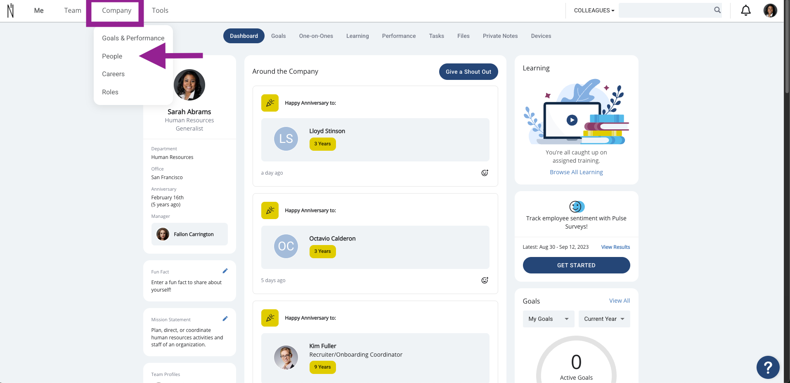Edit Mission Statement with pencil icon

[225, 319]
